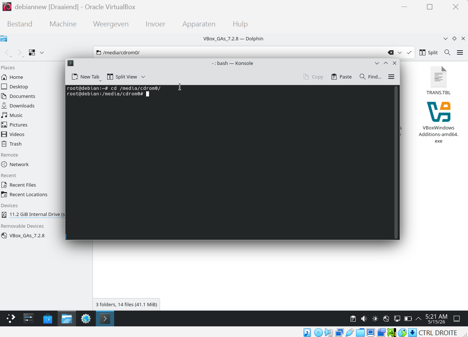The height and width of the screenshot is (337, 468).
Task: Open System Settings from taskbar
Action: coord(29,319)
